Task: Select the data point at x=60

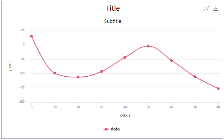Action: (x=172, y=61)
